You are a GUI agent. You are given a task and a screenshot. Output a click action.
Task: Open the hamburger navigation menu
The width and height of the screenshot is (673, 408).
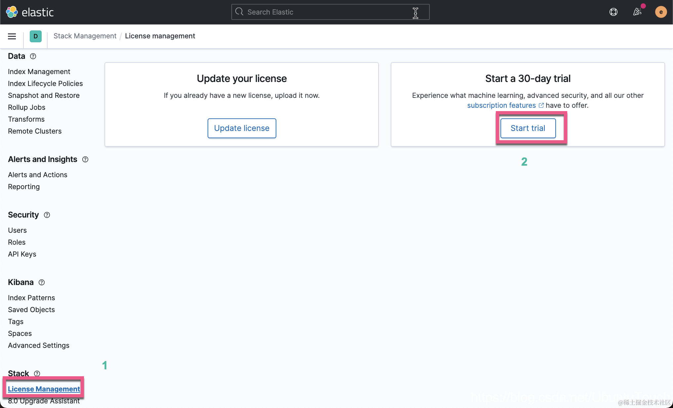point(12,36)
